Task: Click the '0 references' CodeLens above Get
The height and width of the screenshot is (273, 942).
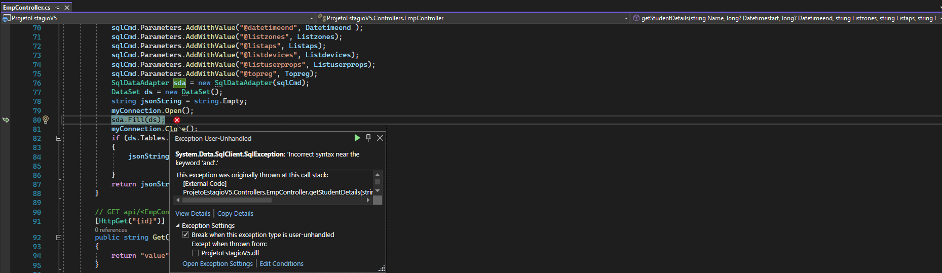Action: (111, 230)
